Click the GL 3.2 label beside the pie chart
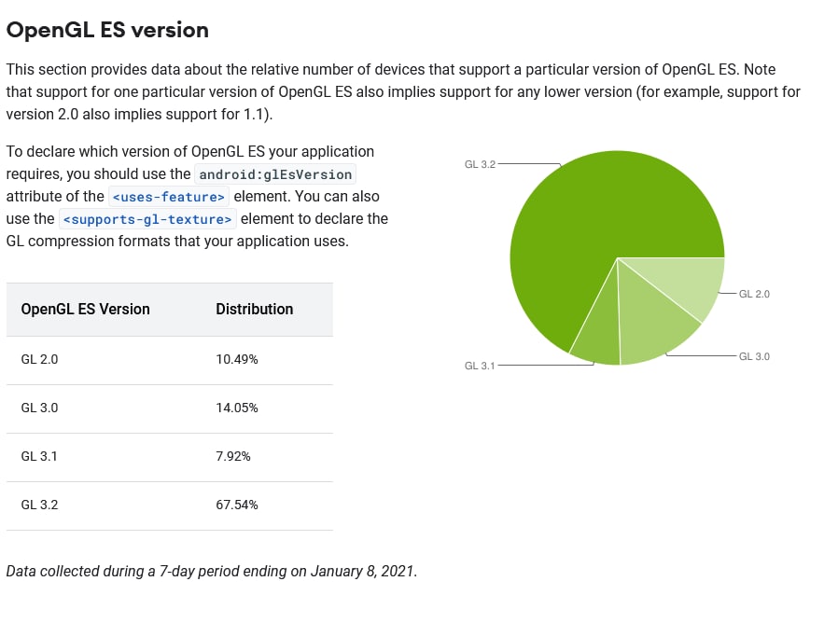 480,164
